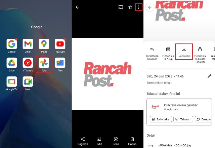Go back from the photo viewer
The height and width of the screenshot is (148, 215).
tap(77, 7)
